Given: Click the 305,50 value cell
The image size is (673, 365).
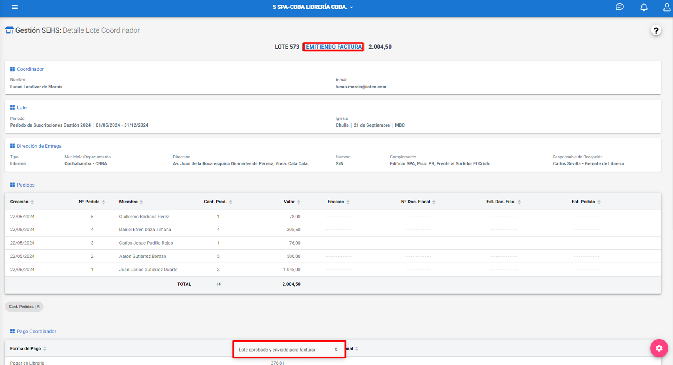Looking at the screenshot, I should pos(293,230).
